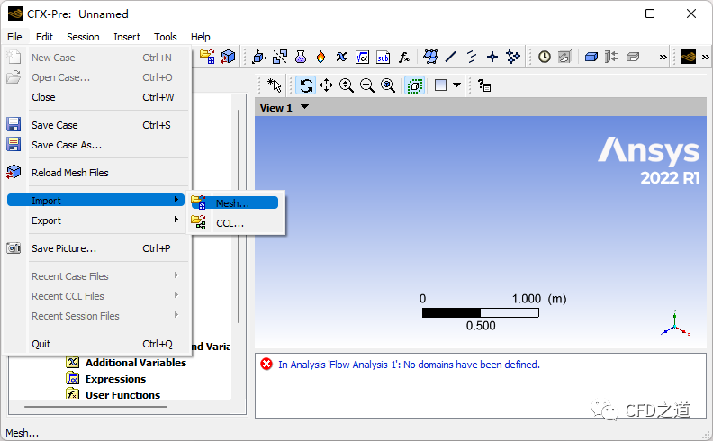713x441 pixels.
Task: Select the Zoom Box plus magnifier
Action: [x=367, y=85]
